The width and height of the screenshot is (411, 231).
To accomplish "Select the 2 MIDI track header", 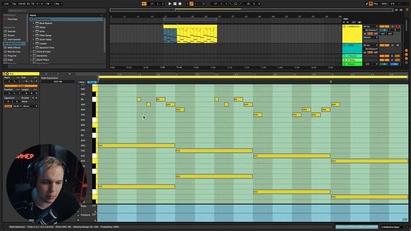I will (x=352, y=49).
